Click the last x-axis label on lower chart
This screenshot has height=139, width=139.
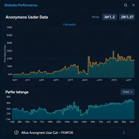pyautogui.click(x=131, y=122)
